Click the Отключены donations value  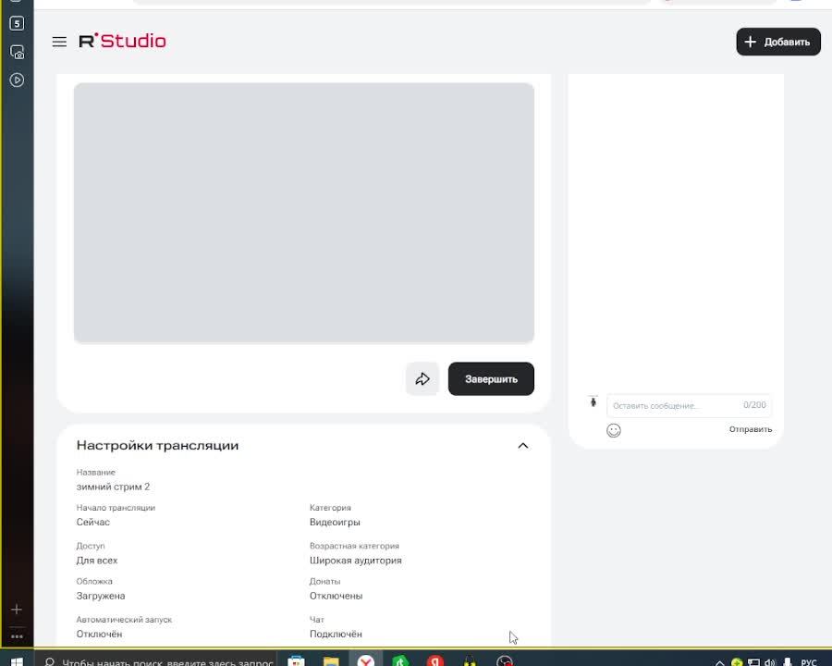coord(336,596)
